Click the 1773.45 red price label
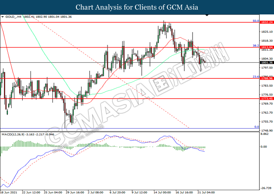The height and width of the screenshot is (195, 274). coord(267,99)
